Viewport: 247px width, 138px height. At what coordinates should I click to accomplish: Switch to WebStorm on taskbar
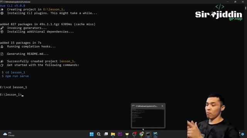(x=155, y=134)
